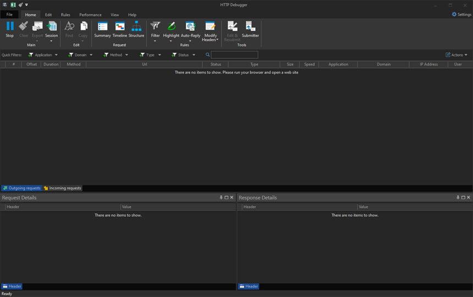Click the Value column header in Request Details
This screenshot has width=473, height=297.
178,207
